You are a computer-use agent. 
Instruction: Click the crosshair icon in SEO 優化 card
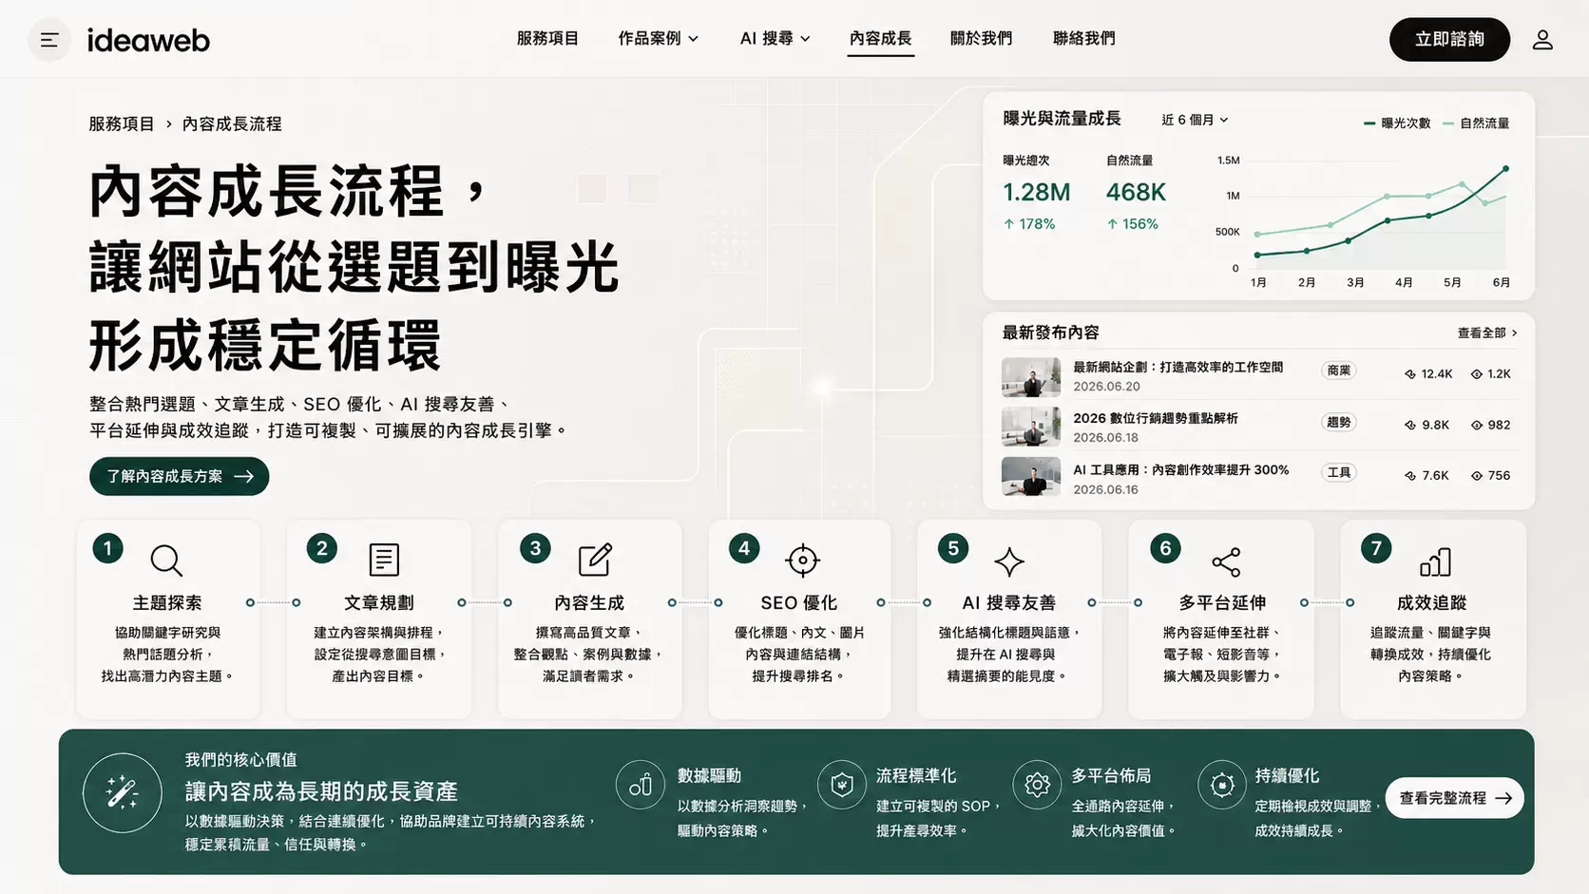pyautogui.click(x=802, y=561)
